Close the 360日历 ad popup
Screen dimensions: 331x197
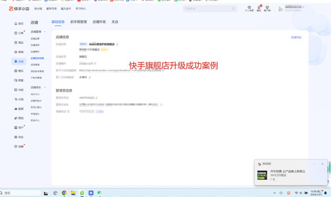tap(322, 164)
